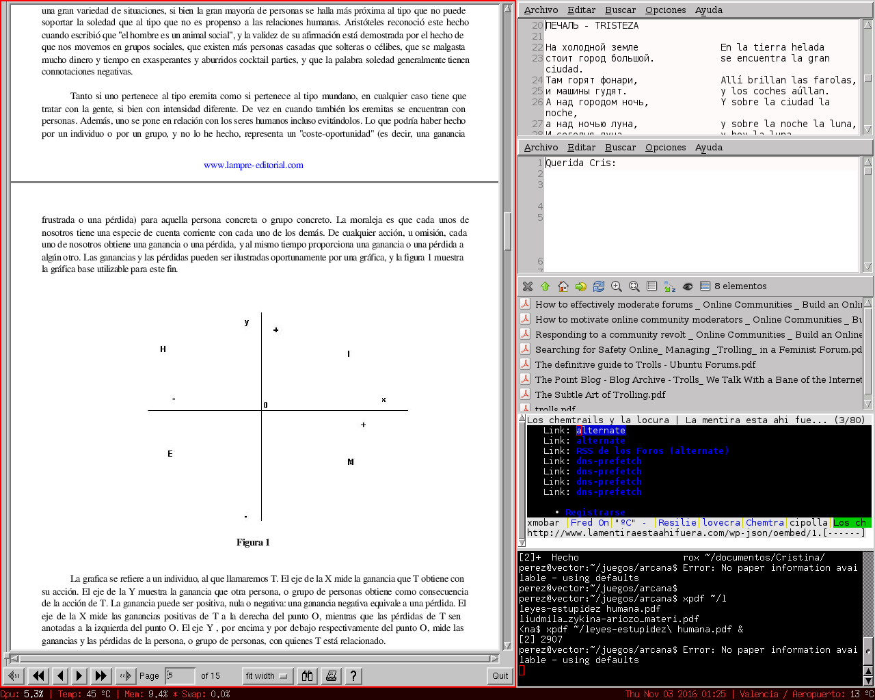
Task: Click the A-Z sort icon in filer
Action: click(669, 286)
